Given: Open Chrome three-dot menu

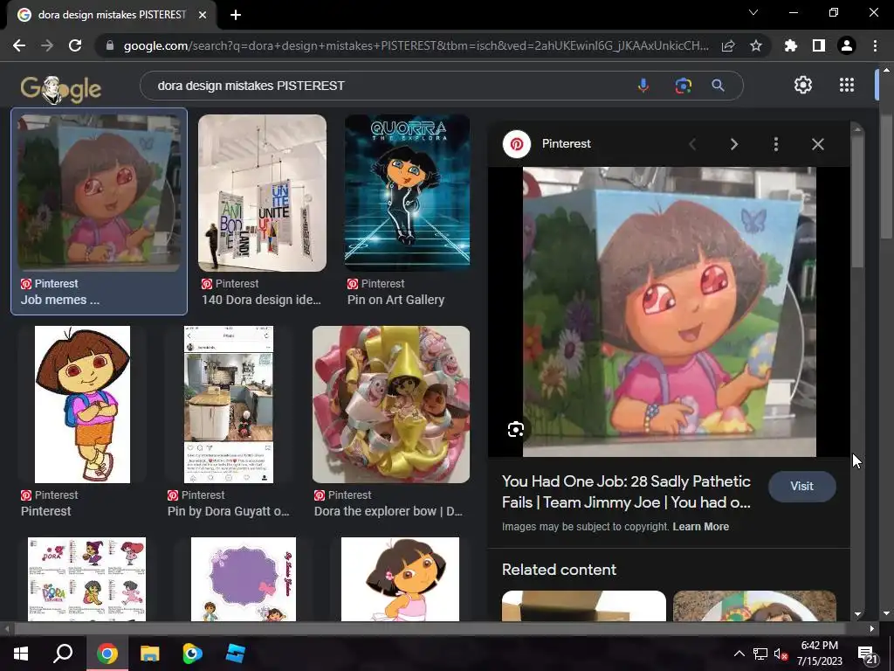Looking at the screenshot, I should [875, 45].
